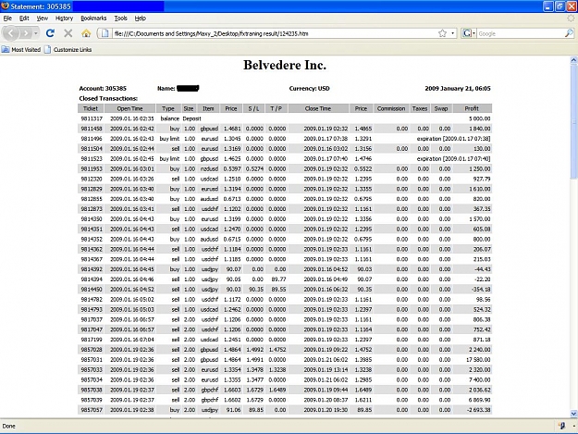Click ticket number 9814450

point(92,290)
